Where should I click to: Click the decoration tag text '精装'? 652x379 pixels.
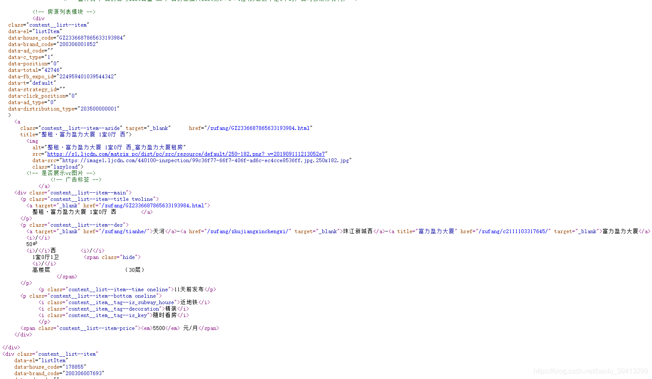tap(171, 309)
